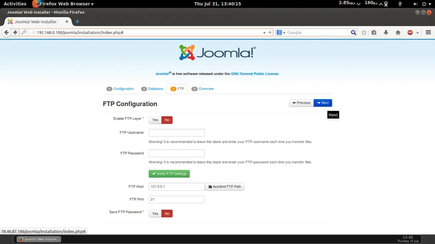Expand the Adblock dropdown arrow
This screenshot has width=435, height=244.
[417, 33]
